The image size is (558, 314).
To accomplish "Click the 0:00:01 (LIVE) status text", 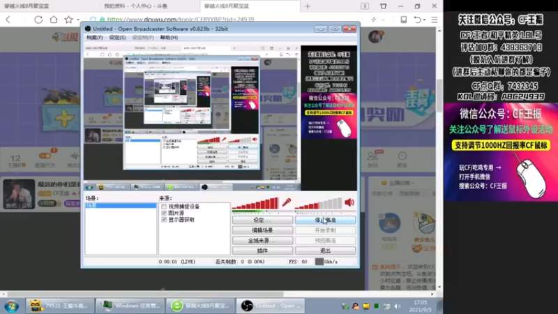I will pos(177,262).
